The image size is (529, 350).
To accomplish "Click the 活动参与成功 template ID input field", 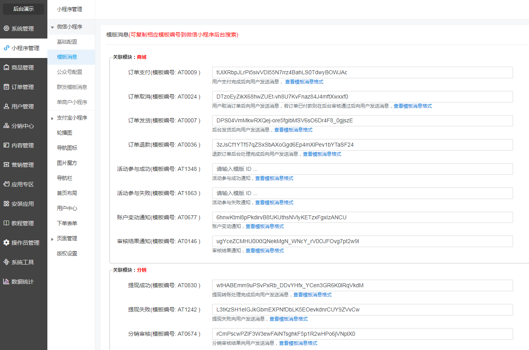I will (x=362, y=169).
